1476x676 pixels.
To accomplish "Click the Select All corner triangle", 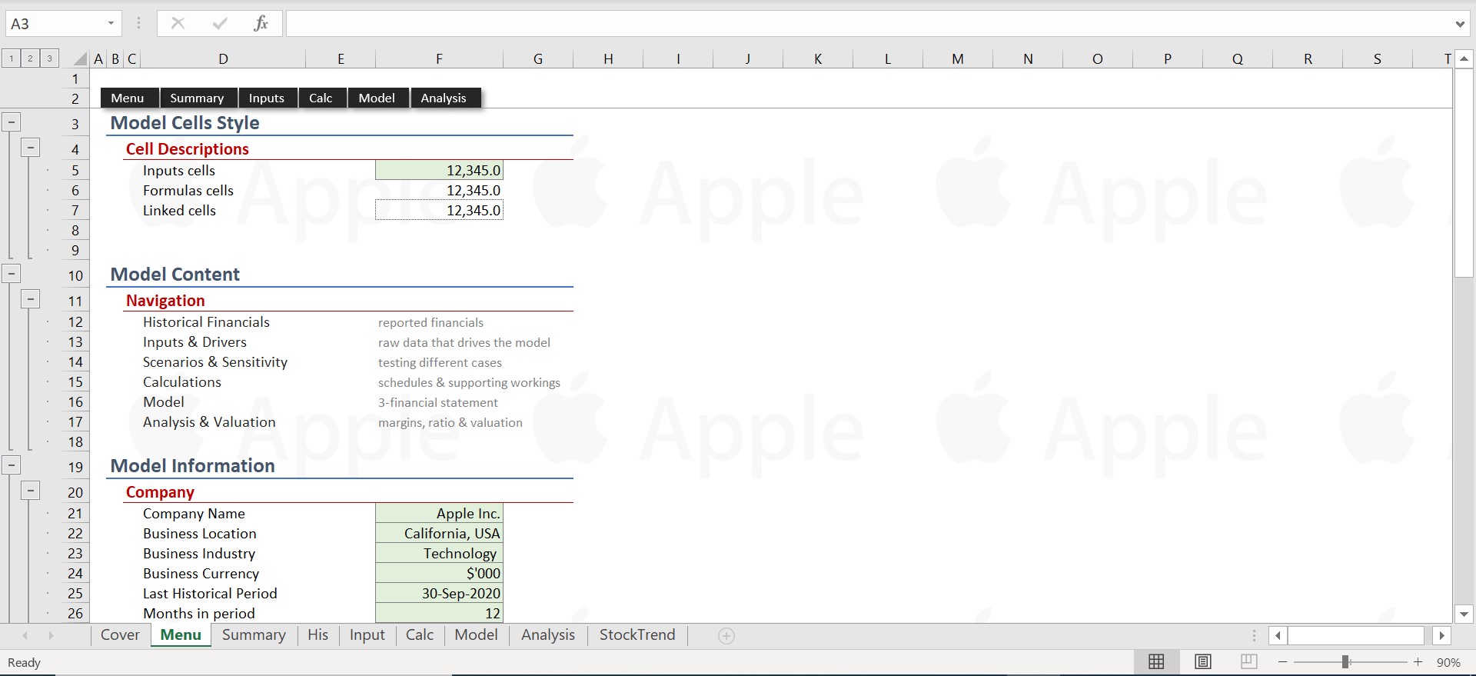I will point(80,58).
